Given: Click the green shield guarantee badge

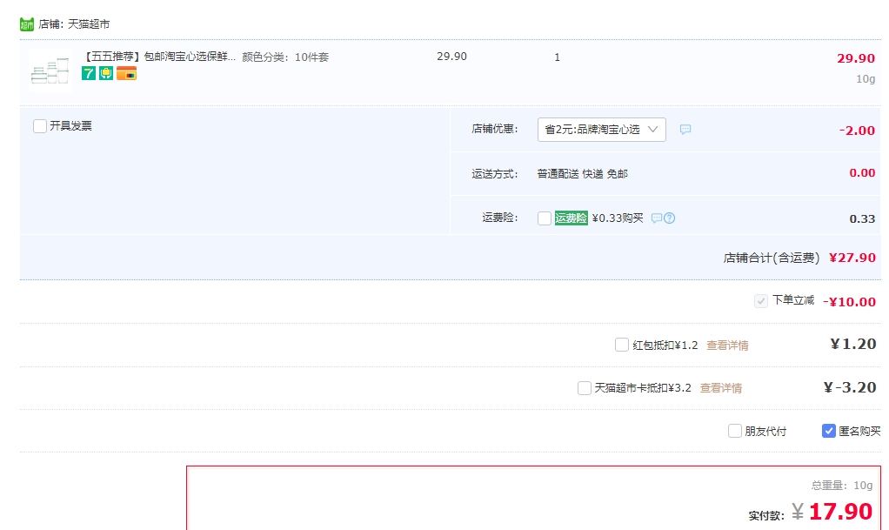Looking at the screenshot, I should pos(106,73).
